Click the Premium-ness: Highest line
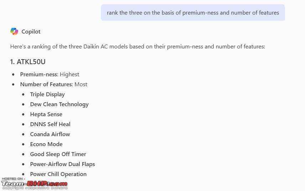Screen dimensions: 305x191 coord(50,74)
